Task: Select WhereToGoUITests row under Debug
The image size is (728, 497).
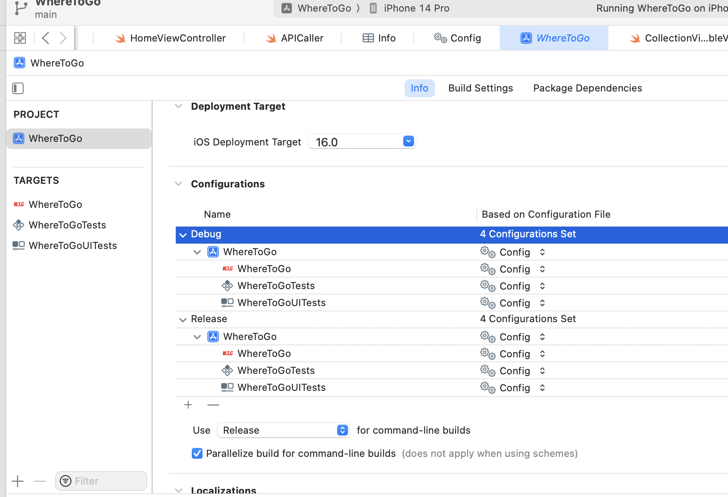Action: pyautogui.click(x=451, y=303)
